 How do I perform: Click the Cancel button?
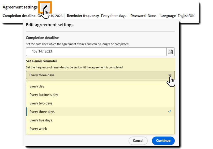coord(138,141)
